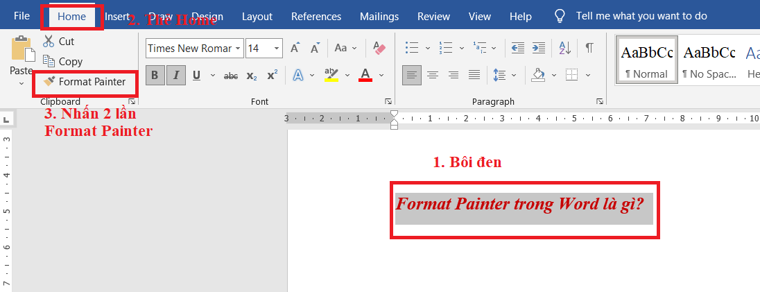Image resolution: width=760 pixels, height=292 pixels.
Task: Apply red font color
Action: (365, 75)
